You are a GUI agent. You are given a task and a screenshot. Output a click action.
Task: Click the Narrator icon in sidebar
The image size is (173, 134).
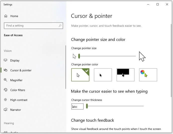[x=6, y=110]
